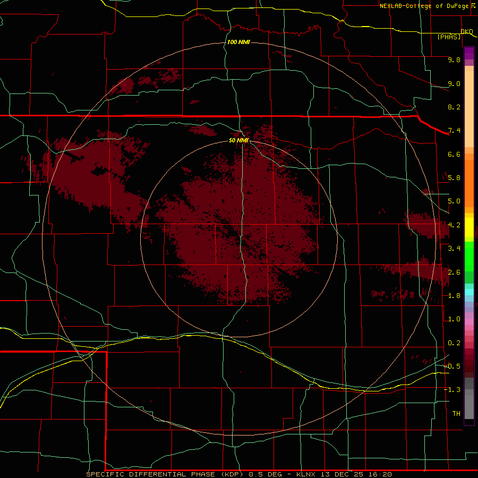The width and height of the screenshot is (478, 478).
Task: Pick the light peach color bar segment
Action: [x=469, y=109]
